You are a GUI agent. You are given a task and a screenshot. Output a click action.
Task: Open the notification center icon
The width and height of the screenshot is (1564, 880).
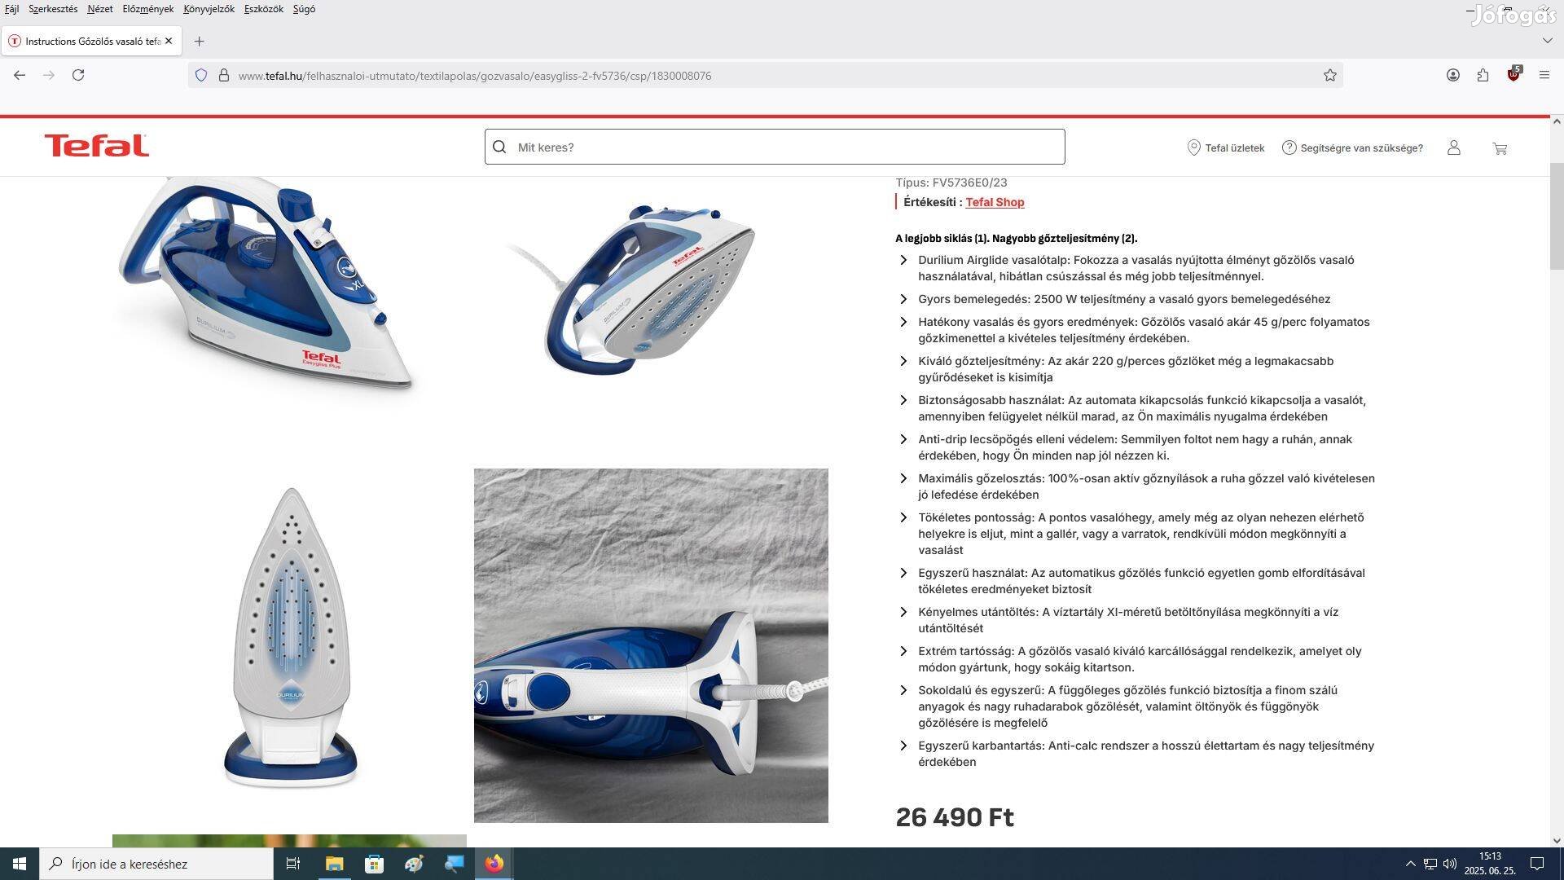point(1537,864)
